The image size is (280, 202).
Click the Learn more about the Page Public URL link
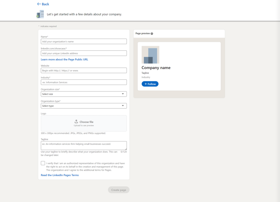pos(64,59)
